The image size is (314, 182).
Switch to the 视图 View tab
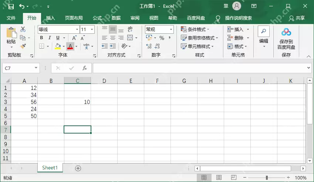coord(153,18)
